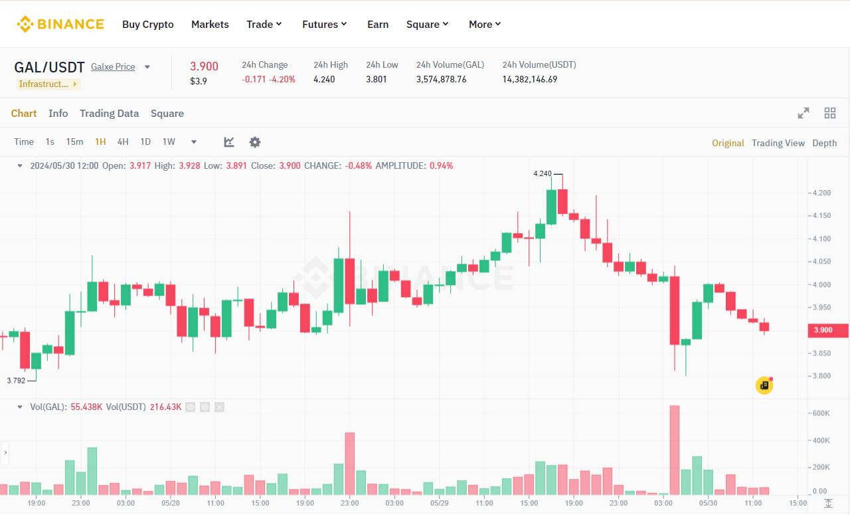The height and width of the screenshot is (515, 850).
Task: Click the yellow floating news icon
Action: click(764, 385)
